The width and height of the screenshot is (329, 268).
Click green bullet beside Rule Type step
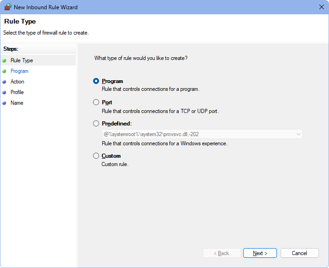tap(5, 60)
